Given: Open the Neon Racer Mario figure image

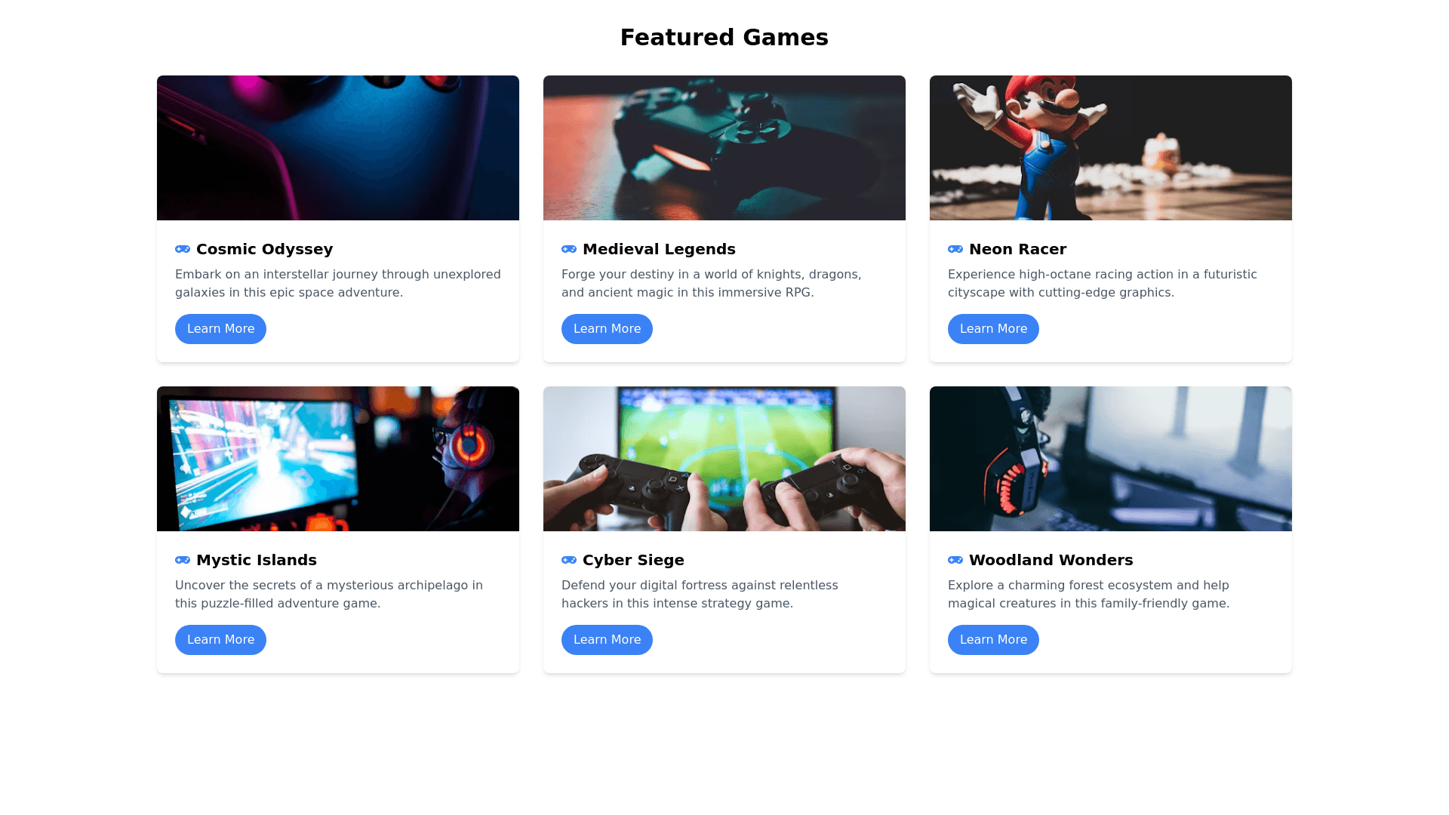Looking at the screenshot, I should 1111,148.
